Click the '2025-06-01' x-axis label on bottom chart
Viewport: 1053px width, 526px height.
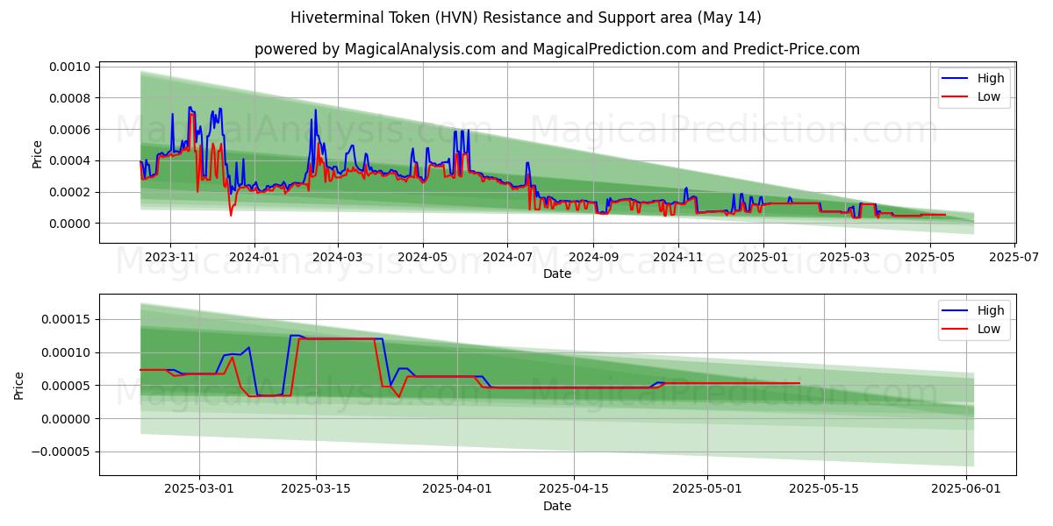pyautogui.click(x=966, y=489)
